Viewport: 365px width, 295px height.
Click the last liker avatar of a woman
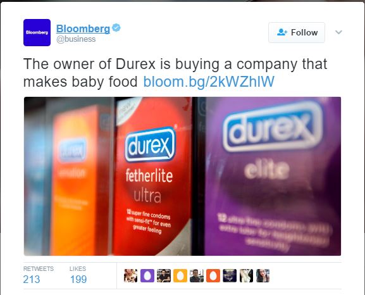tap(263, 275)
